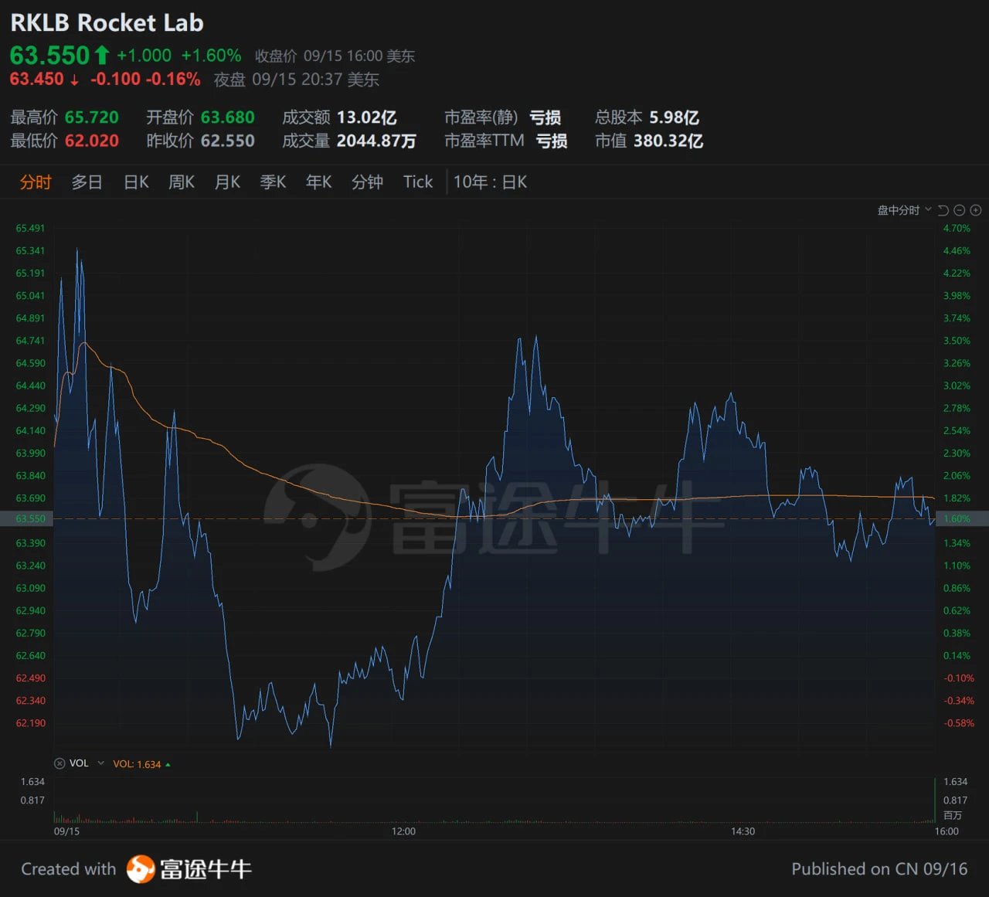989x897 pixels.
Task: Choose the 10年 : 日K range option
Action: [x=490, y=182]
